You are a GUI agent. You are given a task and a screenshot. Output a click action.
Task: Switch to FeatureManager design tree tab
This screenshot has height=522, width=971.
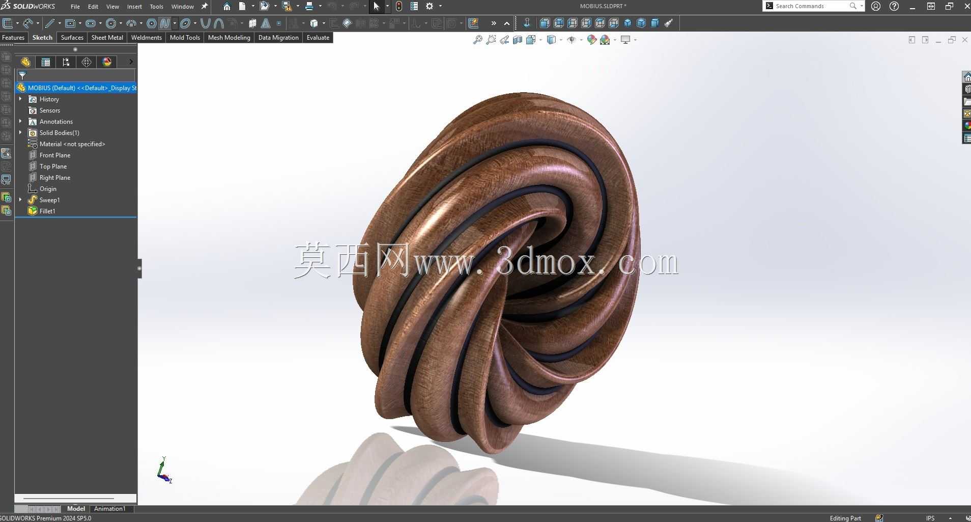25,62
